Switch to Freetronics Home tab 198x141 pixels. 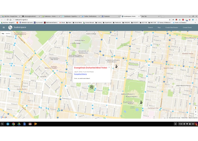click(x=50, y=16)
